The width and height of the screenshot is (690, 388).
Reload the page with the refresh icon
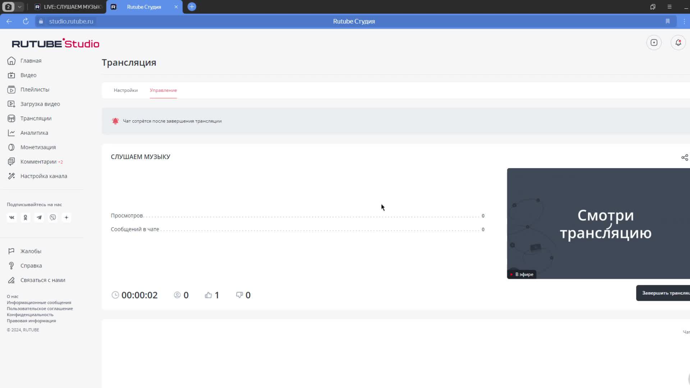26,22
